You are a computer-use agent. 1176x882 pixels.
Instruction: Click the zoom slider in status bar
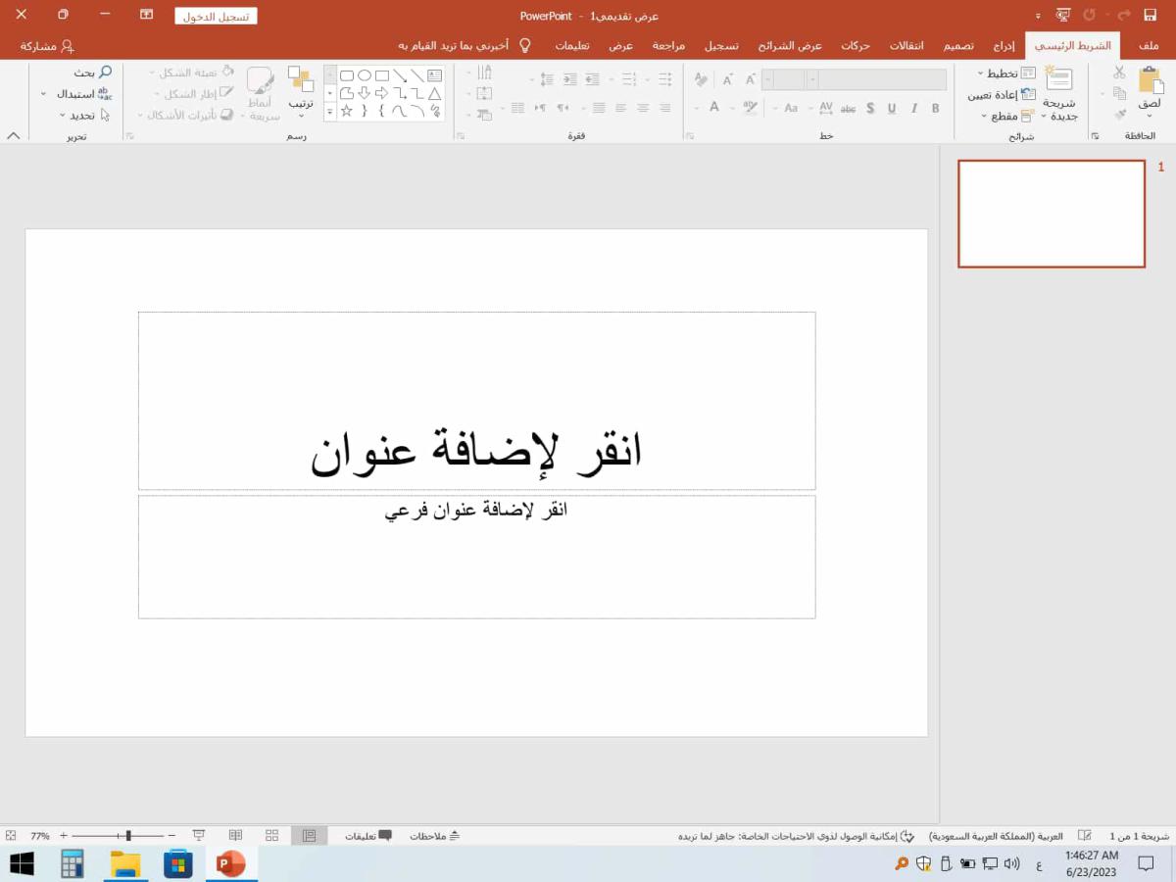pyautogui.click(x=128, y=836)
